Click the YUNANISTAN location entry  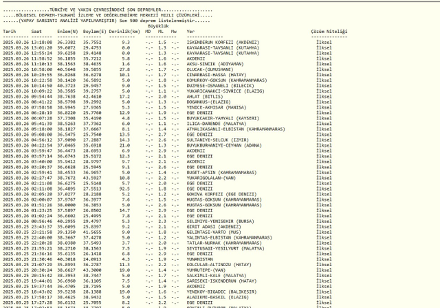pyautogui.click(x=199, y=259)
